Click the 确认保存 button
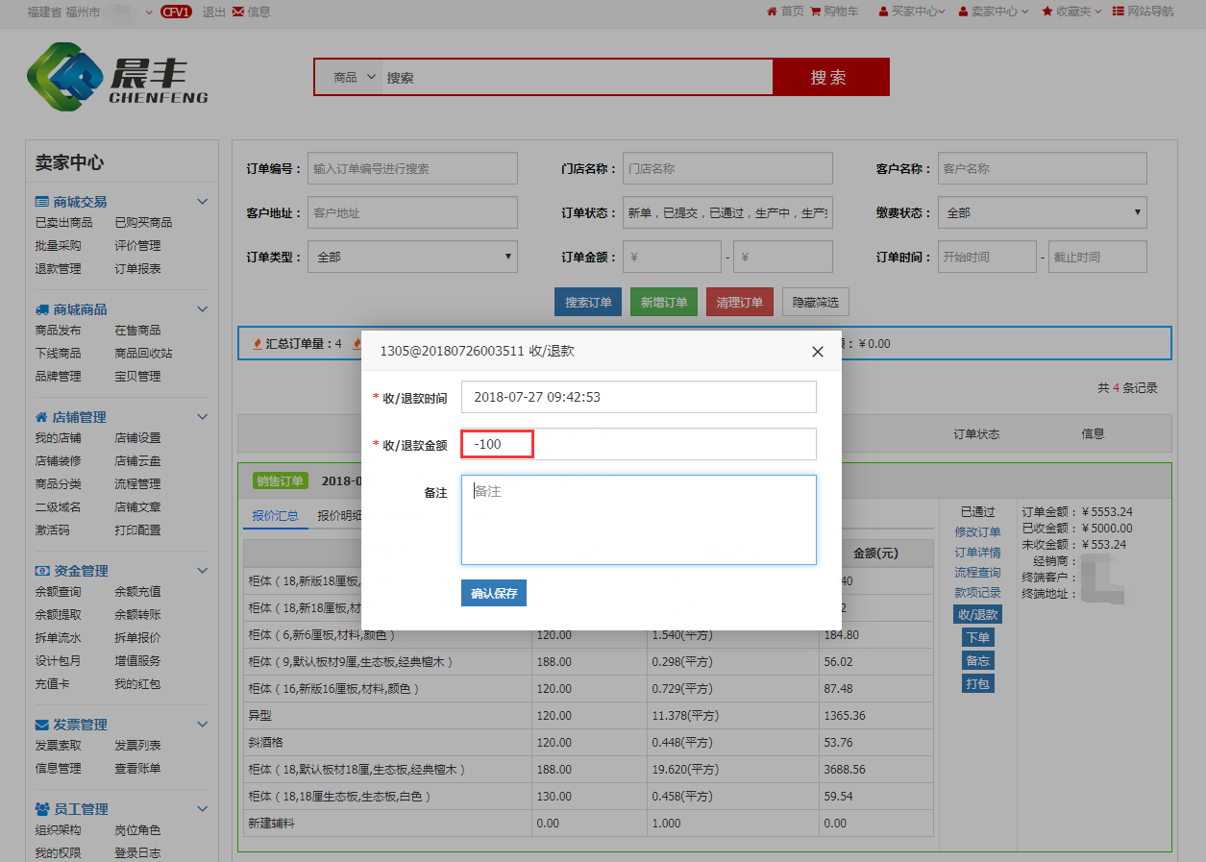The height and width of the screenshot is (862, 1206). (493, 593)
